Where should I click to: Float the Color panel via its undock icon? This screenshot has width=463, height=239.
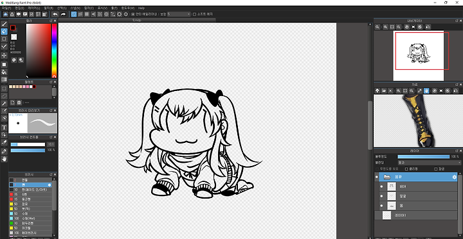click(51, 21)
